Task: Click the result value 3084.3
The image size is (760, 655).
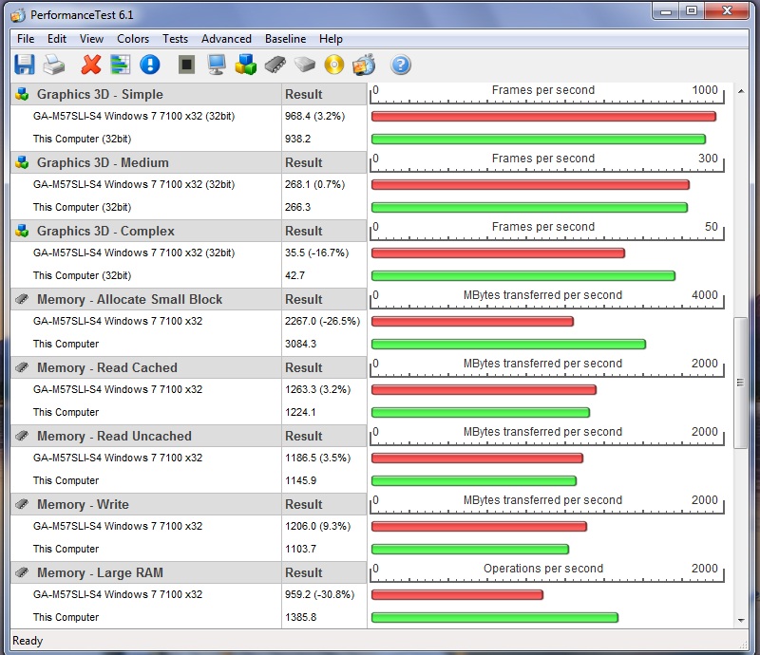Action: 300,344
